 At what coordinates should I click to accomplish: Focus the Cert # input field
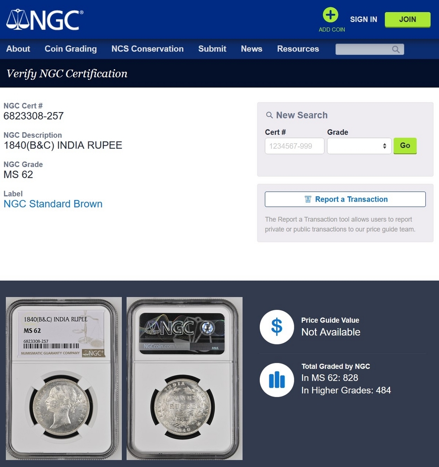click(294, 146)
